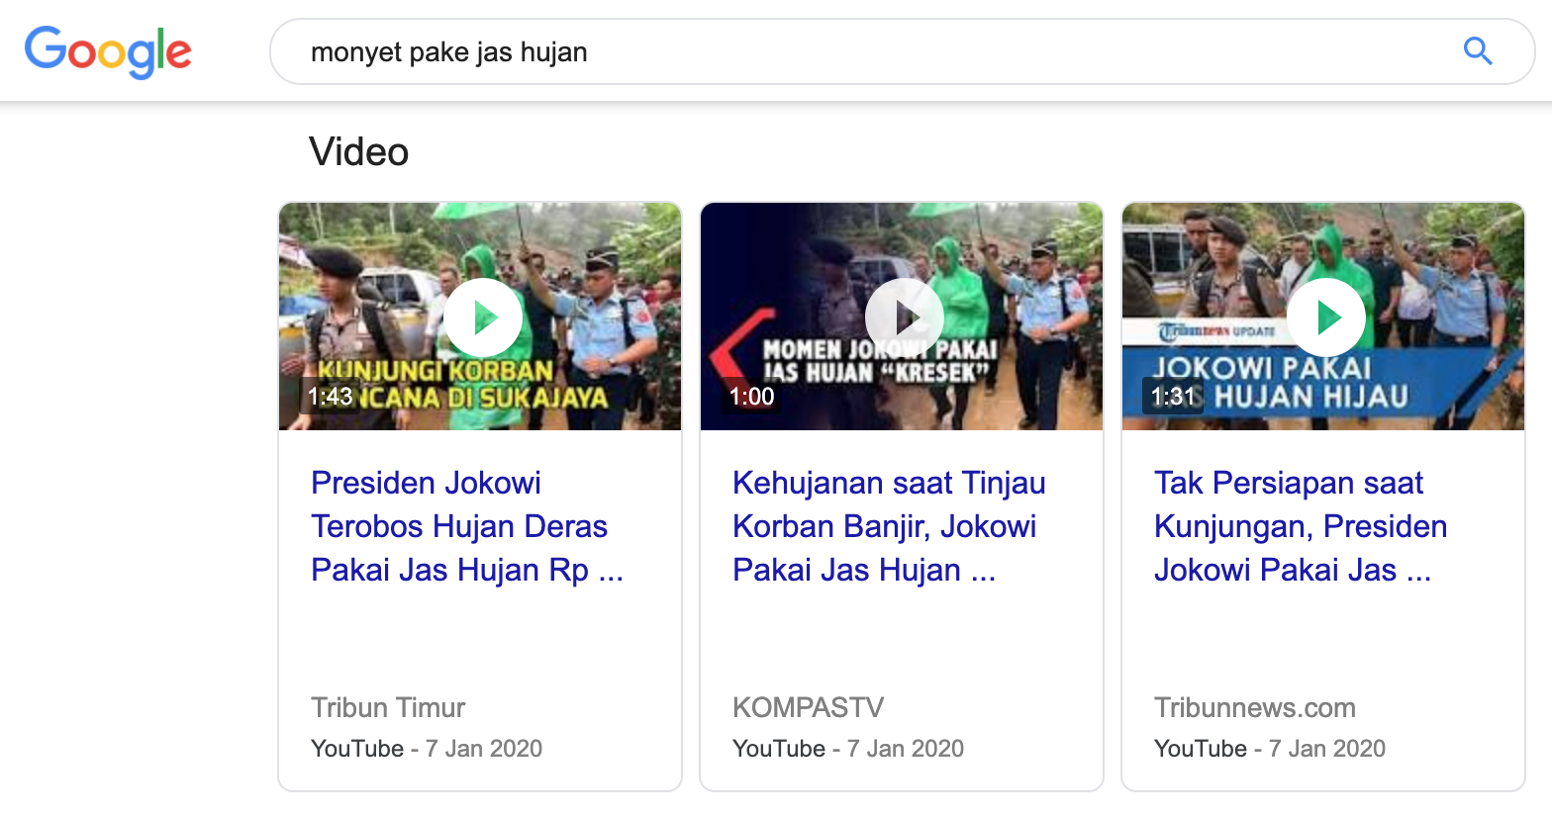Play the Tribunnews.com video thumbnail

coord(1323,317)
